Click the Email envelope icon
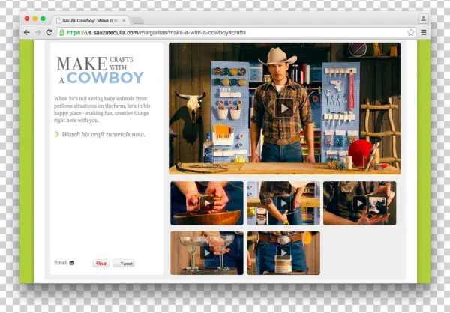Viewport: 450px width, 313px height. [x=72, y=263]
